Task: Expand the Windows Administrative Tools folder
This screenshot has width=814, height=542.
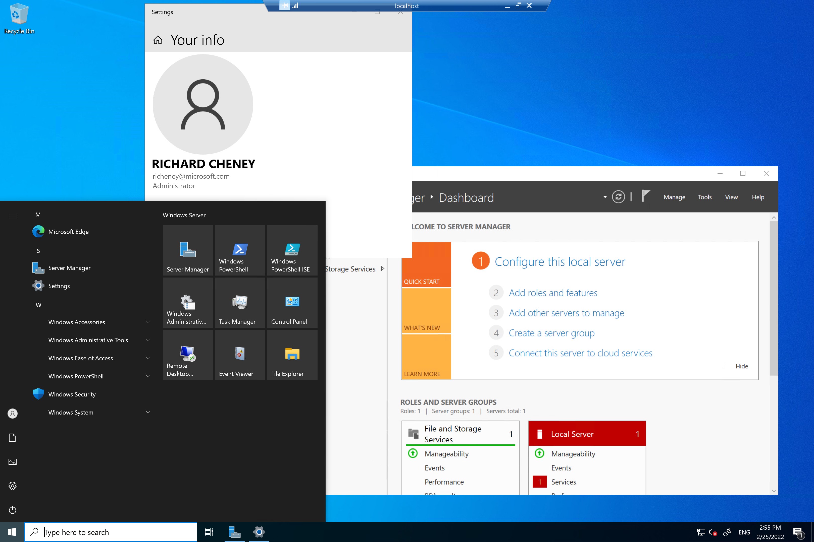Action: tap(99, 340)
